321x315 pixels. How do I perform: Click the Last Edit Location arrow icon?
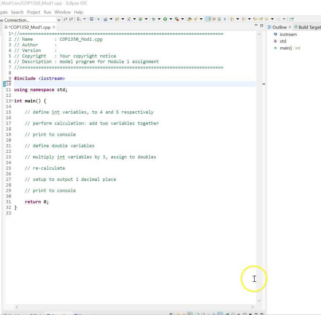255,19
